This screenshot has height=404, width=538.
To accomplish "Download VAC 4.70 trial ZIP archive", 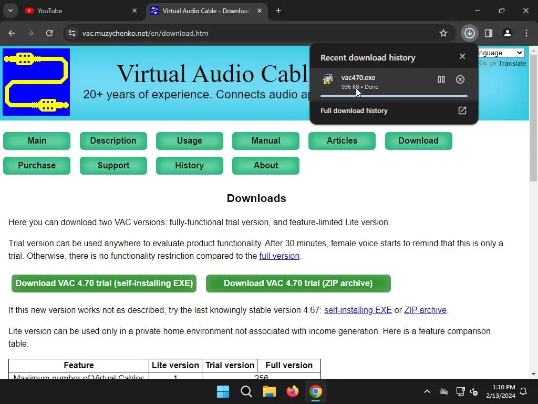I will (298, 284).
